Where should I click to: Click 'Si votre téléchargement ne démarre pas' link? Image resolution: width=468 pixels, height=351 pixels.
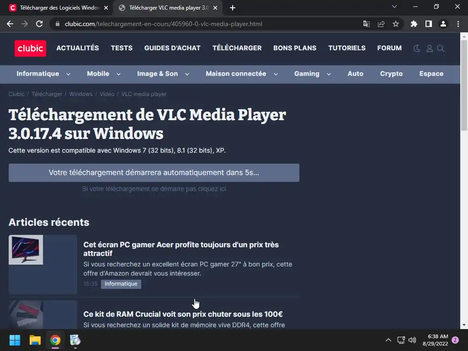tap(154, 189)
